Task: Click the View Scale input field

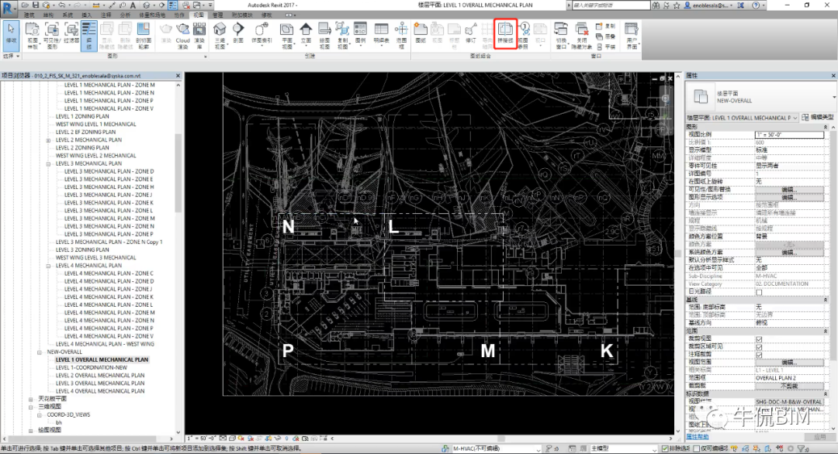Action: 789,135
